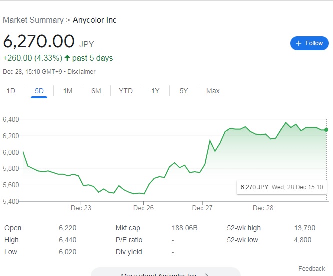Send feedback via the Feedback link
The height and width of the screenshot is (276, 333).
(x=311, y=269)
